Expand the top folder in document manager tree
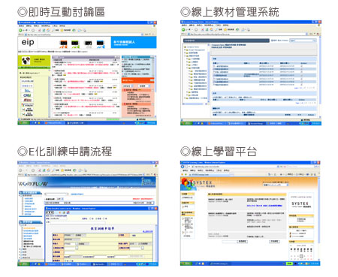This screenshot has height=277, width=338. pyautogui.click(x=185, y=47)
